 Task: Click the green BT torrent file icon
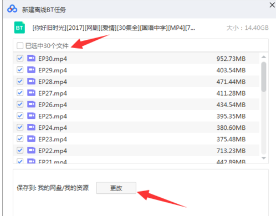click(19, 28)
